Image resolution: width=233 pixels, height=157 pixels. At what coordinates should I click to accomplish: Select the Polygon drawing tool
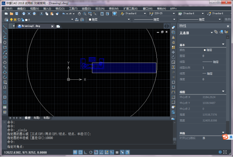click(x=5, y=42)
